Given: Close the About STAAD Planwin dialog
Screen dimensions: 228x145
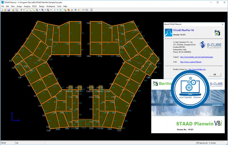Looking at the screenshot, I should (x=222, y=24).
